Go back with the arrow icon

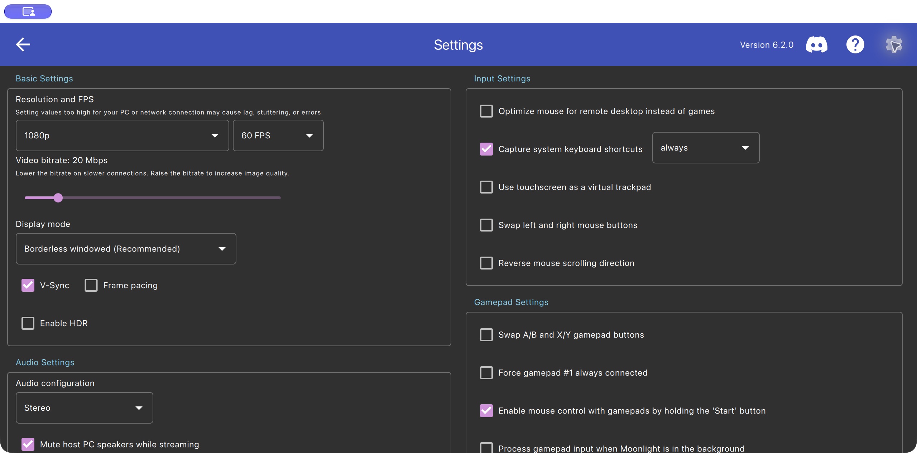click(23, 45)
